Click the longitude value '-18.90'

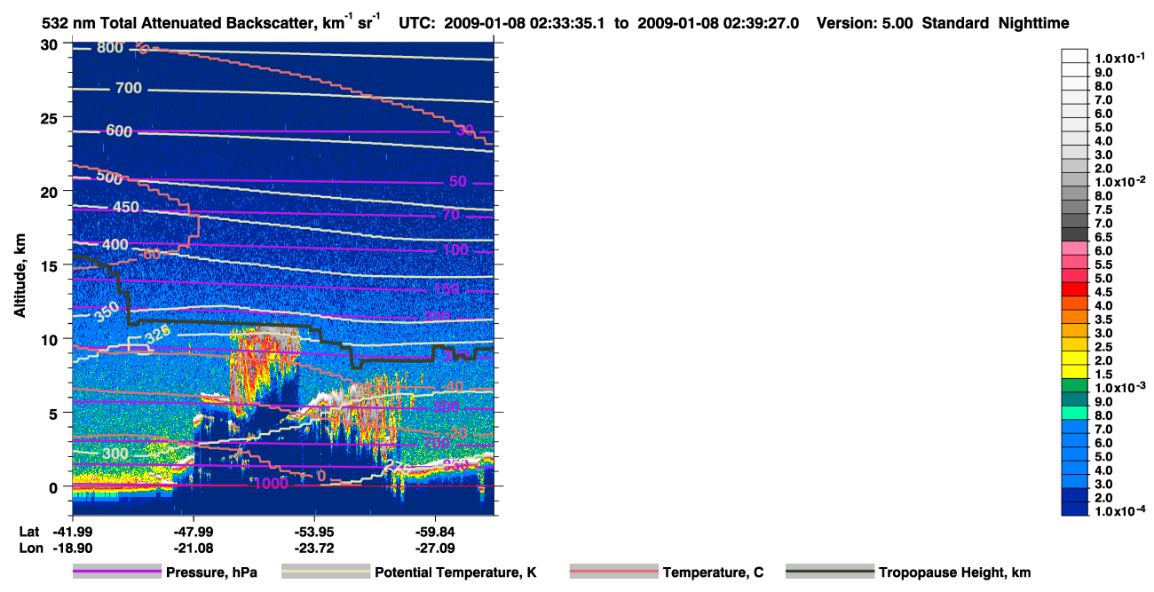click(72, 548)
